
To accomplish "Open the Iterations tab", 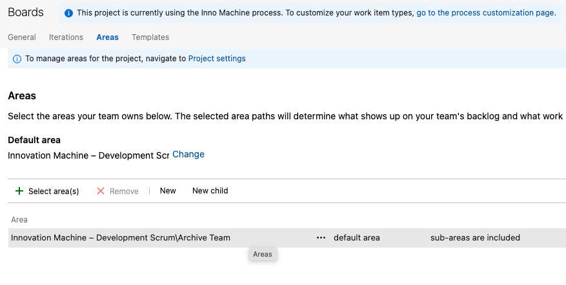I will point(66,37).
